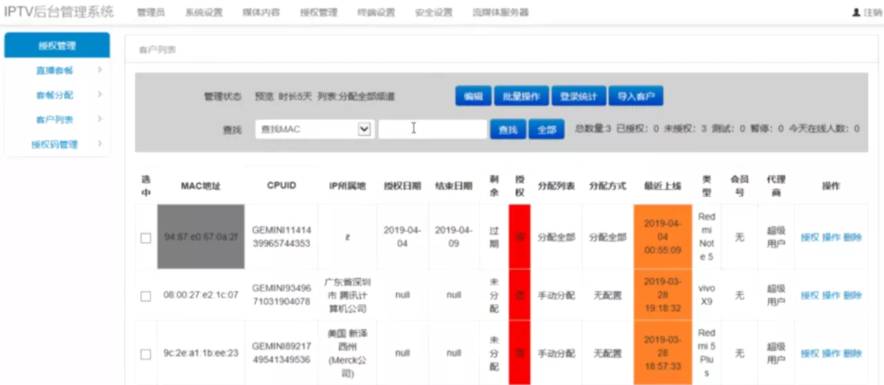Expand the 授权码管理 chevron arrow
Viewport: 884px width, 385px height.
tap(99, 144)
